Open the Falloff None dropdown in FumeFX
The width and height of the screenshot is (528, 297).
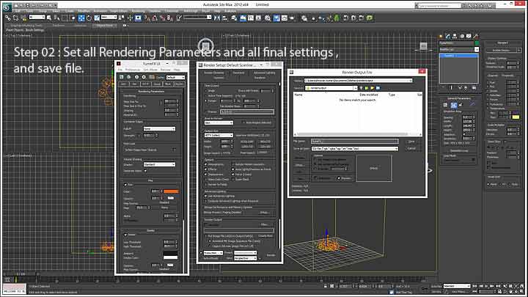click(159, 128)
